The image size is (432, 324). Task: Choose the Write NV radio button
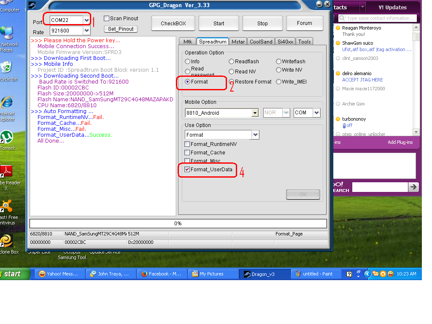(278, 70)
